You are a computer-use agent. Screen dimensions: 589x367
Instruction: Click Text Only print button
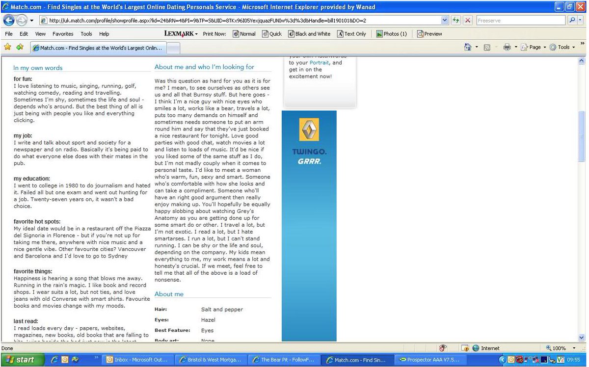click(x=352, y=34)
